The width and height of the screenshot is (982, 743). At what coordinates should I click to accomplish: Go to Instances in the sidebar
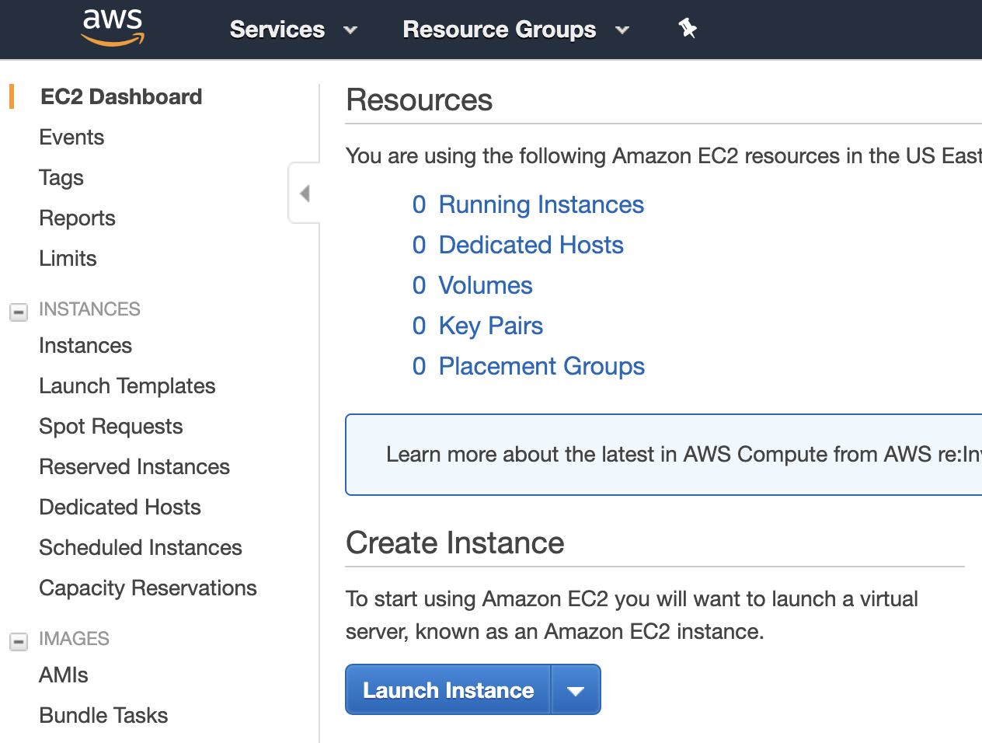[x=85, y=345]
